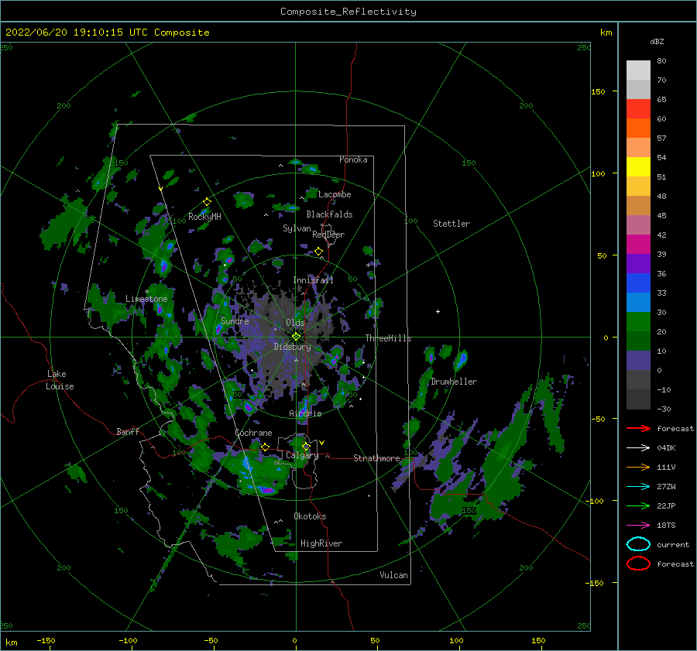
Task: Click the magenta 18TS arrow icon
Action: pyautogui.click(x=638, y=526)
